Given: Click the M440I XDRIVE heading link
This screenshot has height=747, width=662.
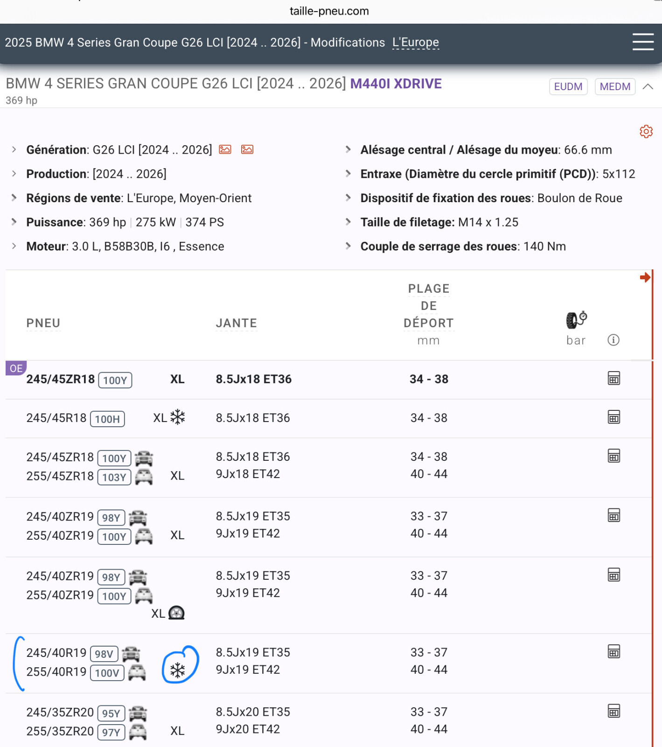Looking at the screenshot, I should (x=396, y=84).
